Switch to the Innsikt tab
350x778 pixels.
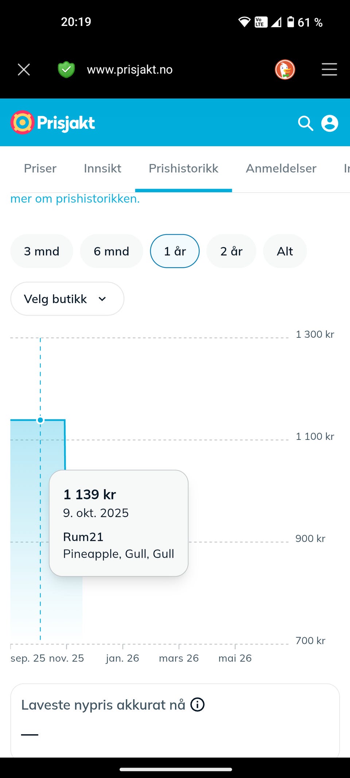(102, 169)
